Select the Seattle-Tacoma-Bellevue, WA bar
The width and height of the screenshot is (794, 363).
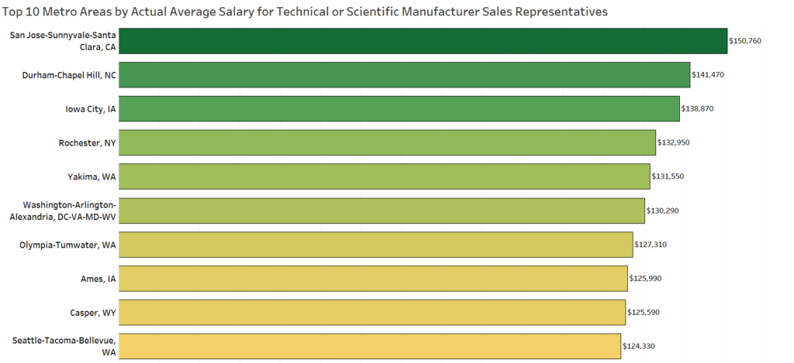tap(370, 346)
